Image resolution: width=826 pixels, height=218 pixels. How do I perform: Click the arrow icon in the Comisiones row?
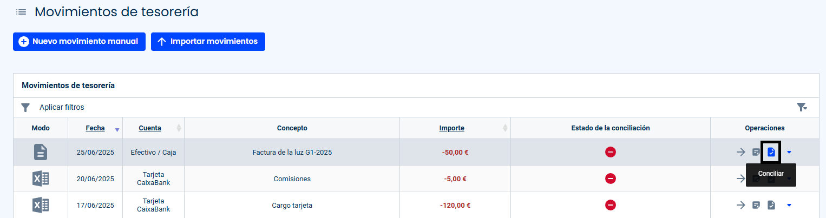740,179
